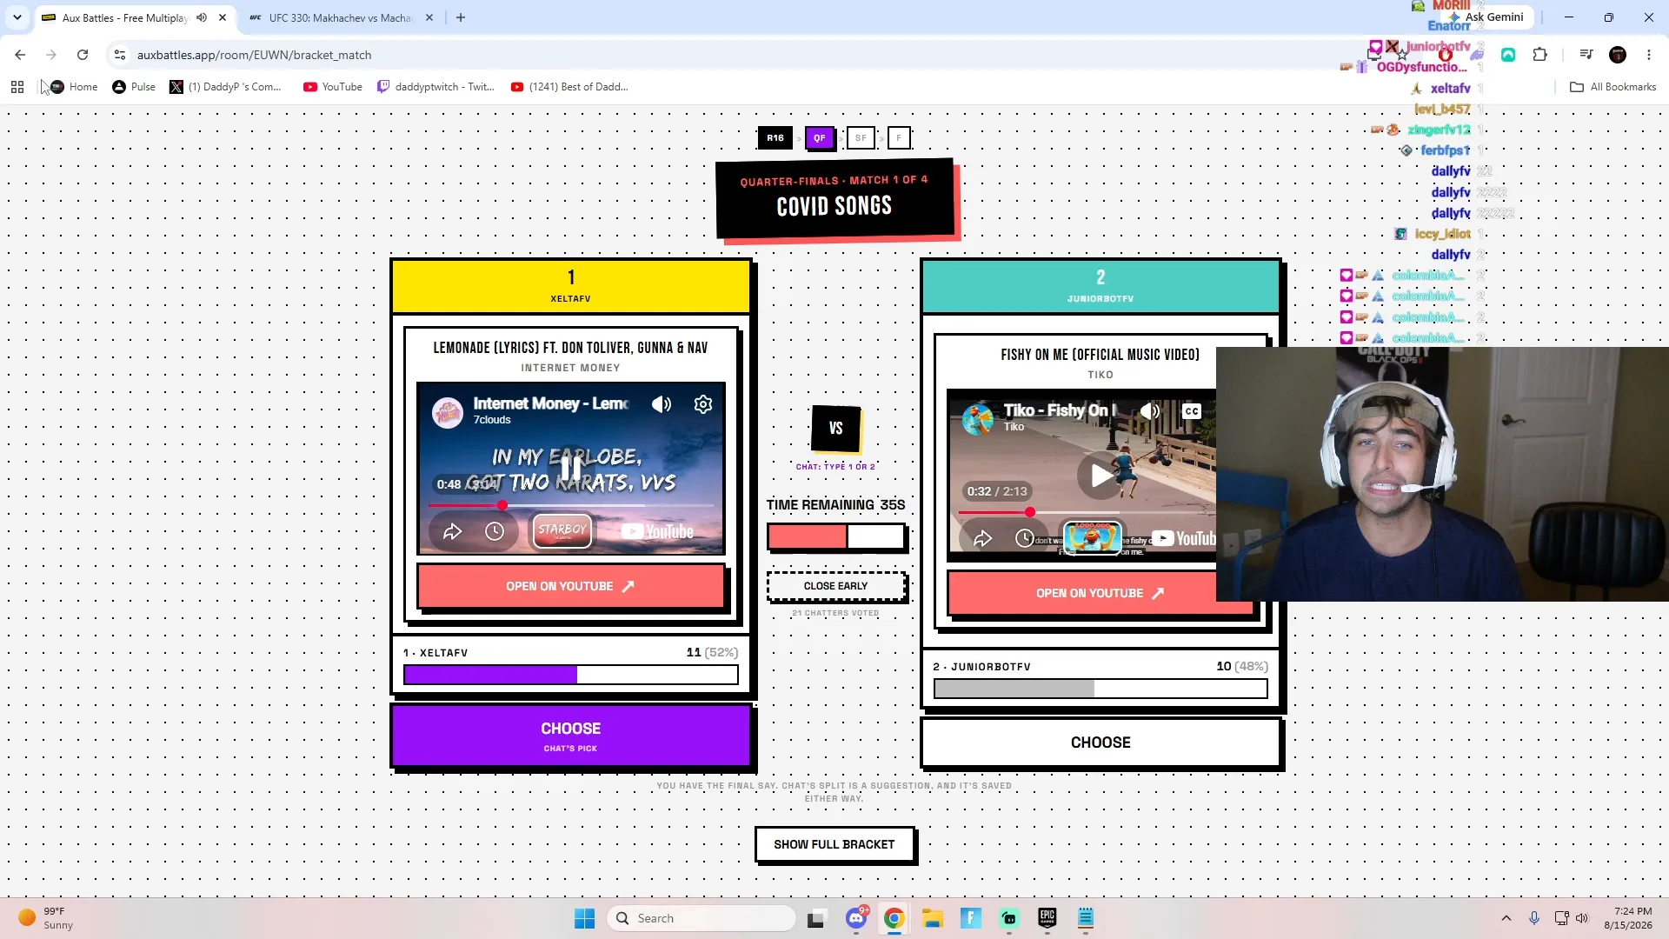This screenshot has height=939, width=1669.
Task: Open Chrome three-dot menu
Action: click(1649, 55)
